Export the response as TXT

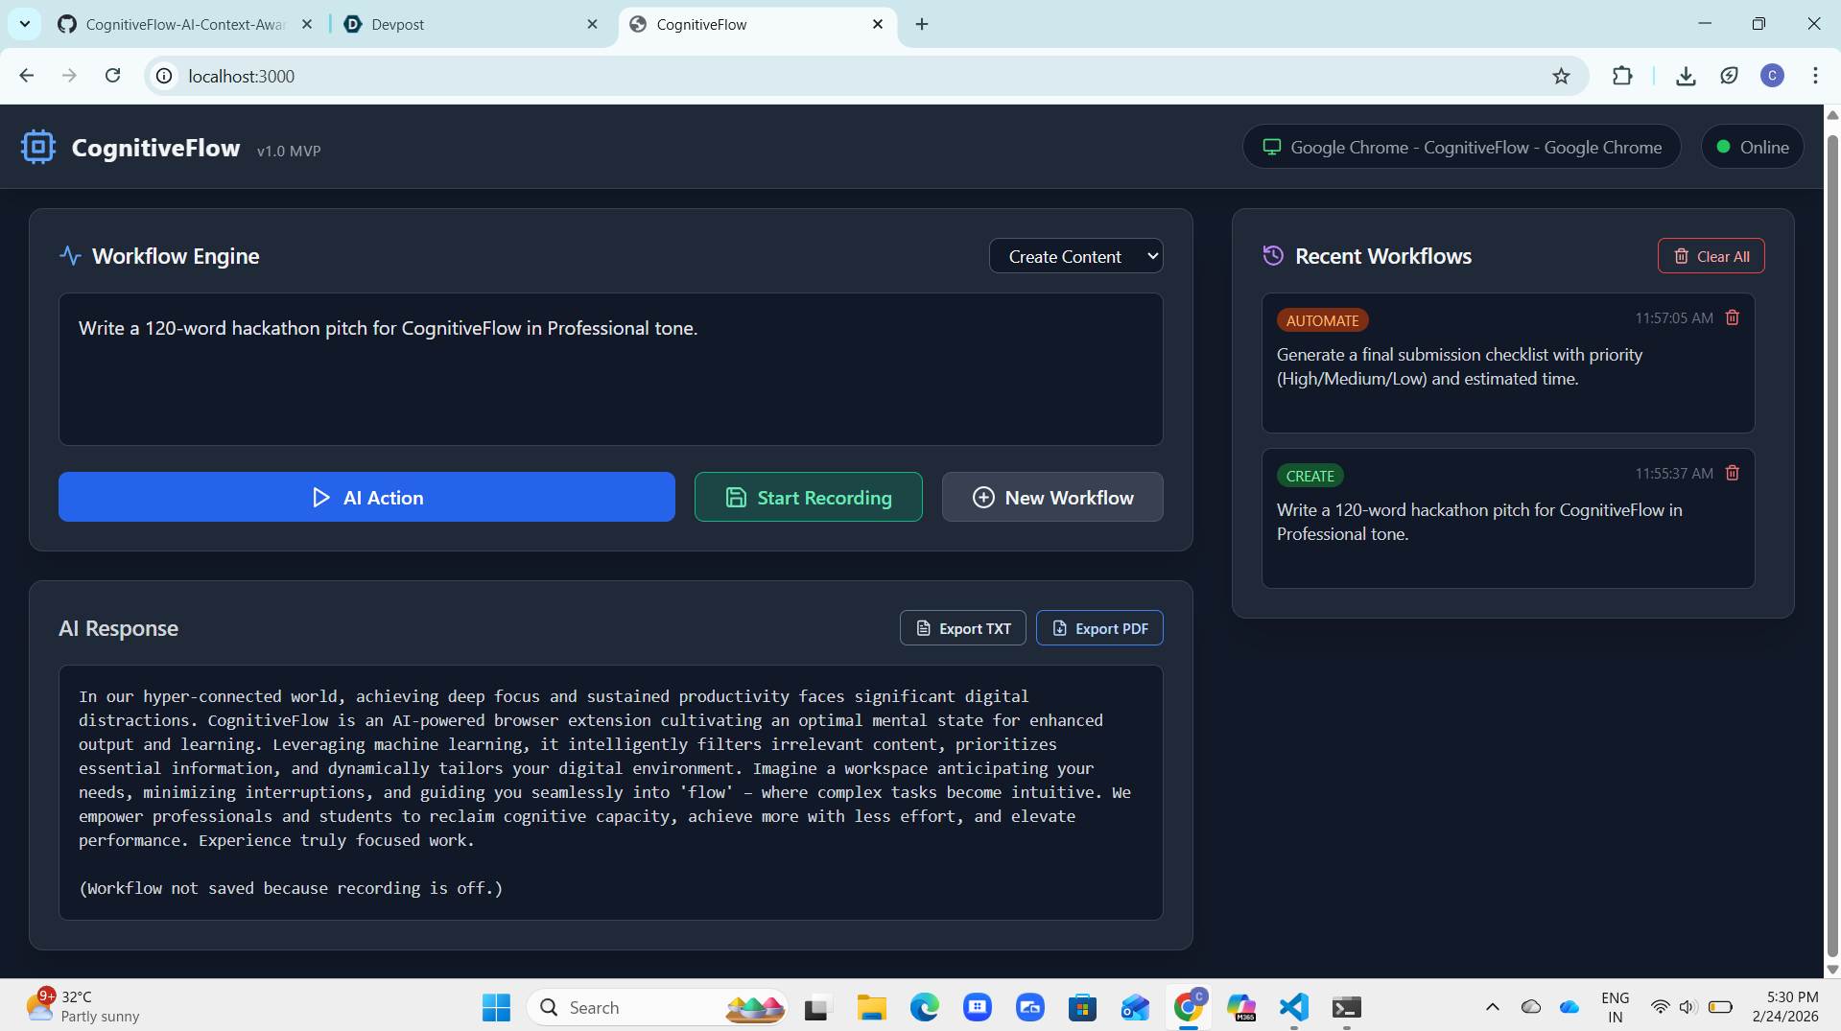(x=963, y=628)
